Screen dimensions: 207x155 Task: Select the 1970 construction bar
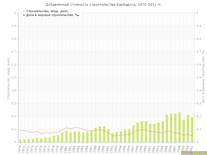point(20,141)
